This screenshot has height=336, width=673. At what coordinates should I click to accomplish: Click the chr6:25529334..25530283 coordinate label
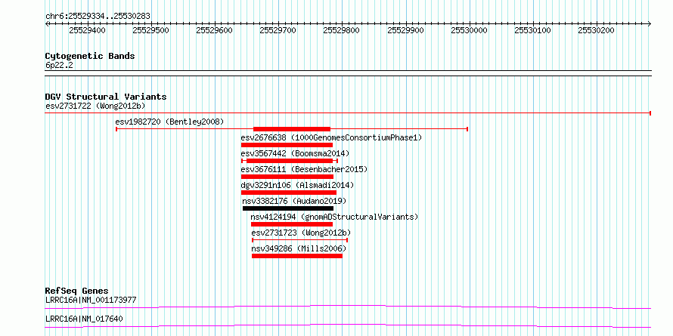[x=98, y=17]
